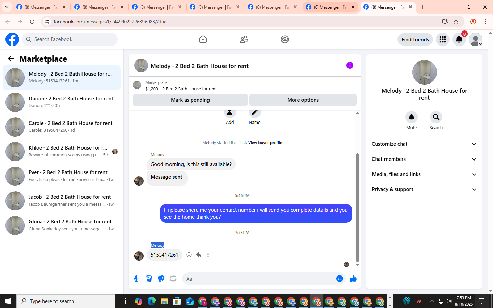The height and width of the screenshot is (308, 493).
Task: Open the Carole conversation
Action: [x=62, y=127]
